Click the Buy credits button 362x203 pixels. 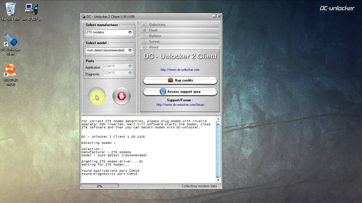(x=180, y=80)
